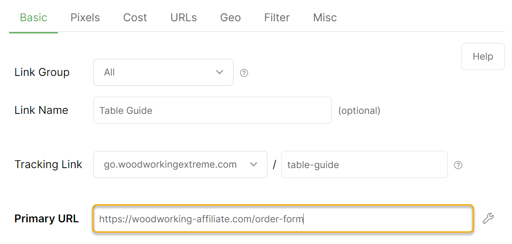Open the Filter tab
Image resolution: width=512 pixels, height=244 pixels.
277,18
